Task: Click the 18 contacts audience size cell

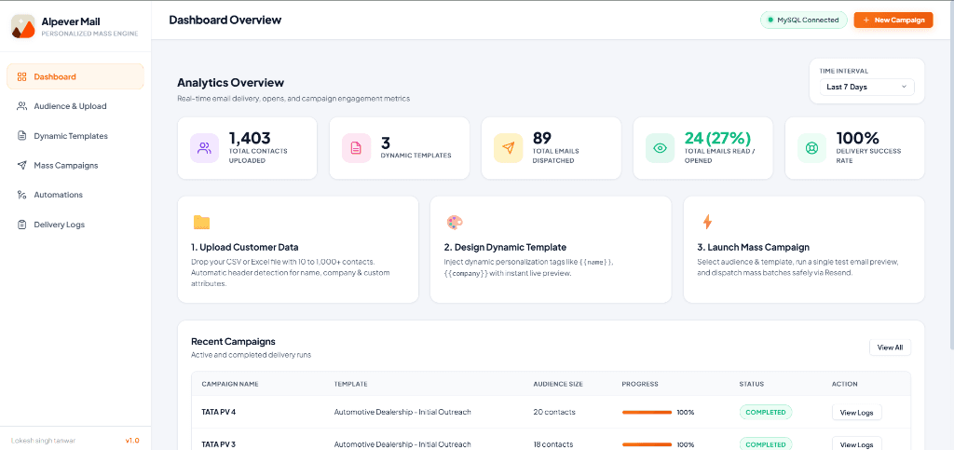Action: (x=554, y=444)
